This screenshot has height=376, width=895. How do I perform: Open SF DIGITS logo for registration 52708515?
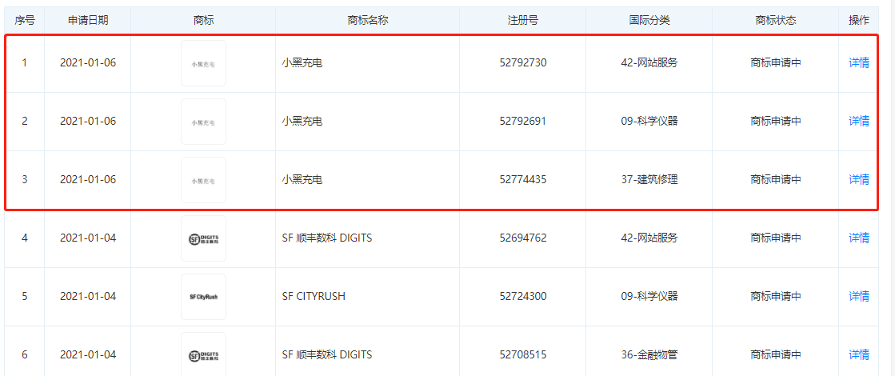coord(203,354)
